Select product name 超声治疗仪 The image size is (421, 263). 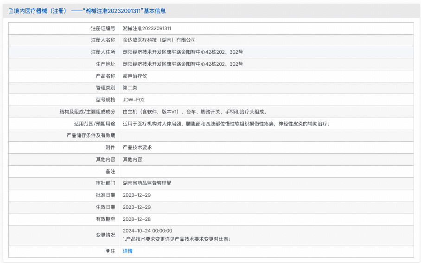click(x=135, y=76)
